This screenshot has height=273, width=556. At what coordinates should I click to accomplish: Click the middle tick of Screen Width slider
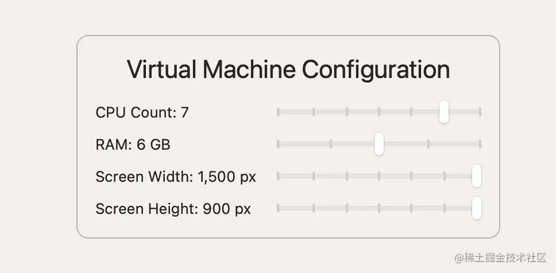379,176
